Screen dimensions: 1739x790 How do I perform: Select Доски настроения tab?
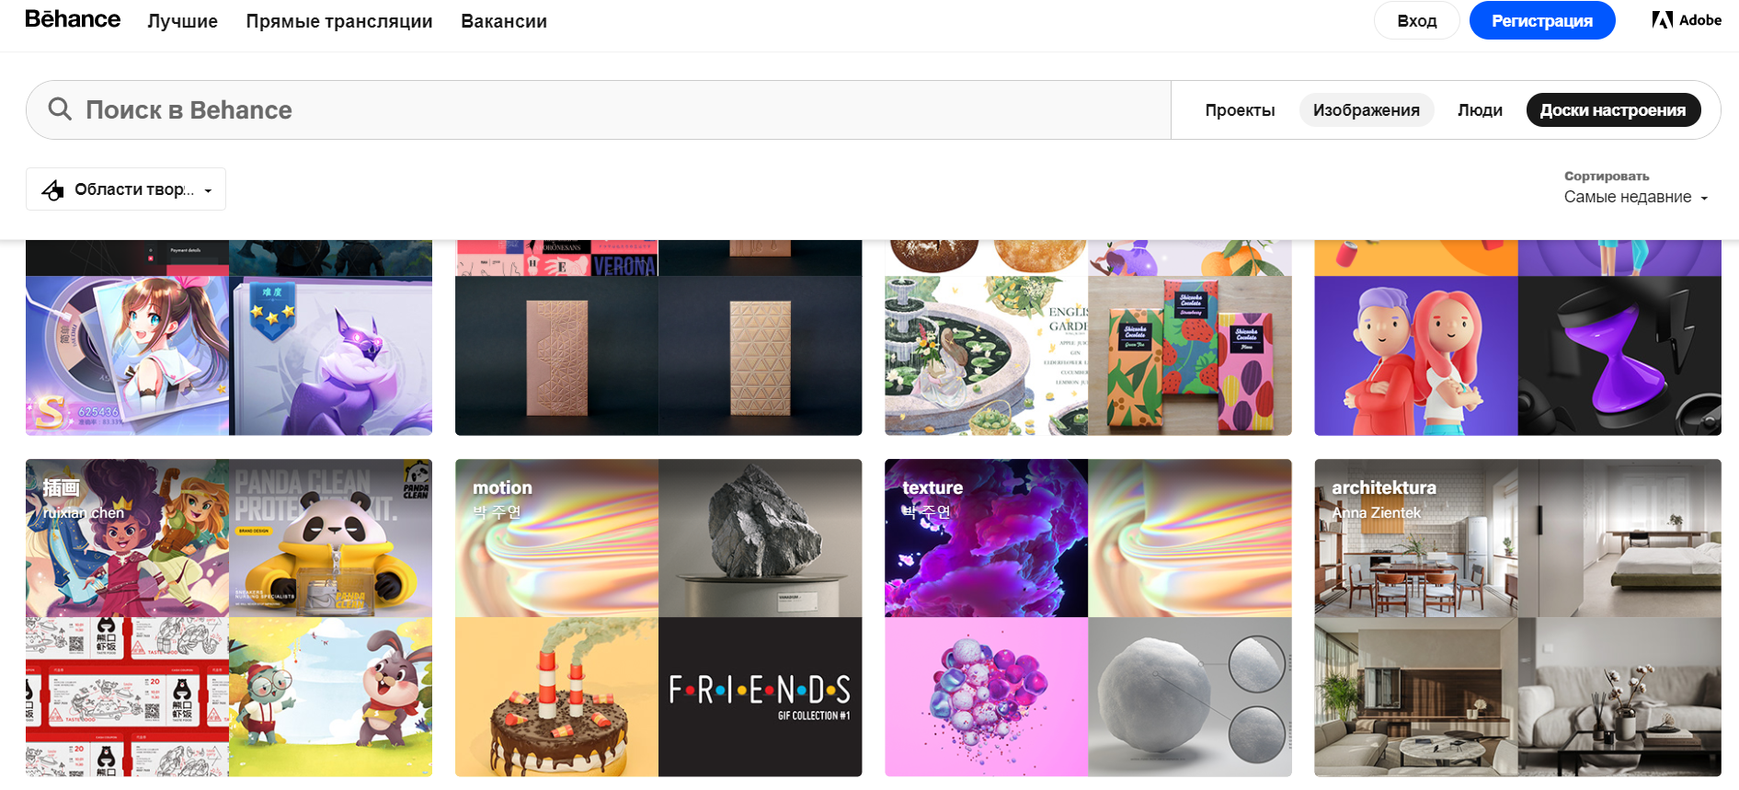click(x=1613, y=110)
